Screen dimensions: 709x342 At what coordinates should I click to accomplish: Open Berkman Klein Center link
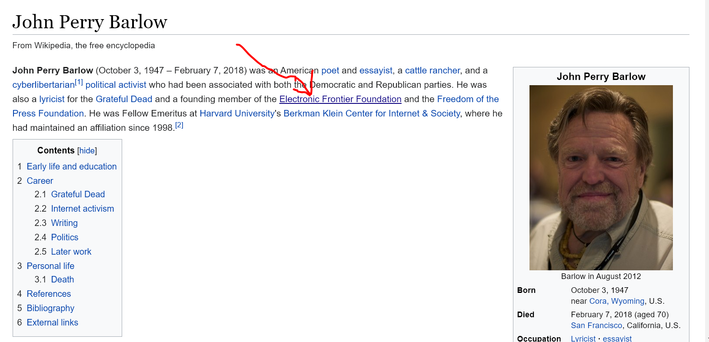(372, 113)
